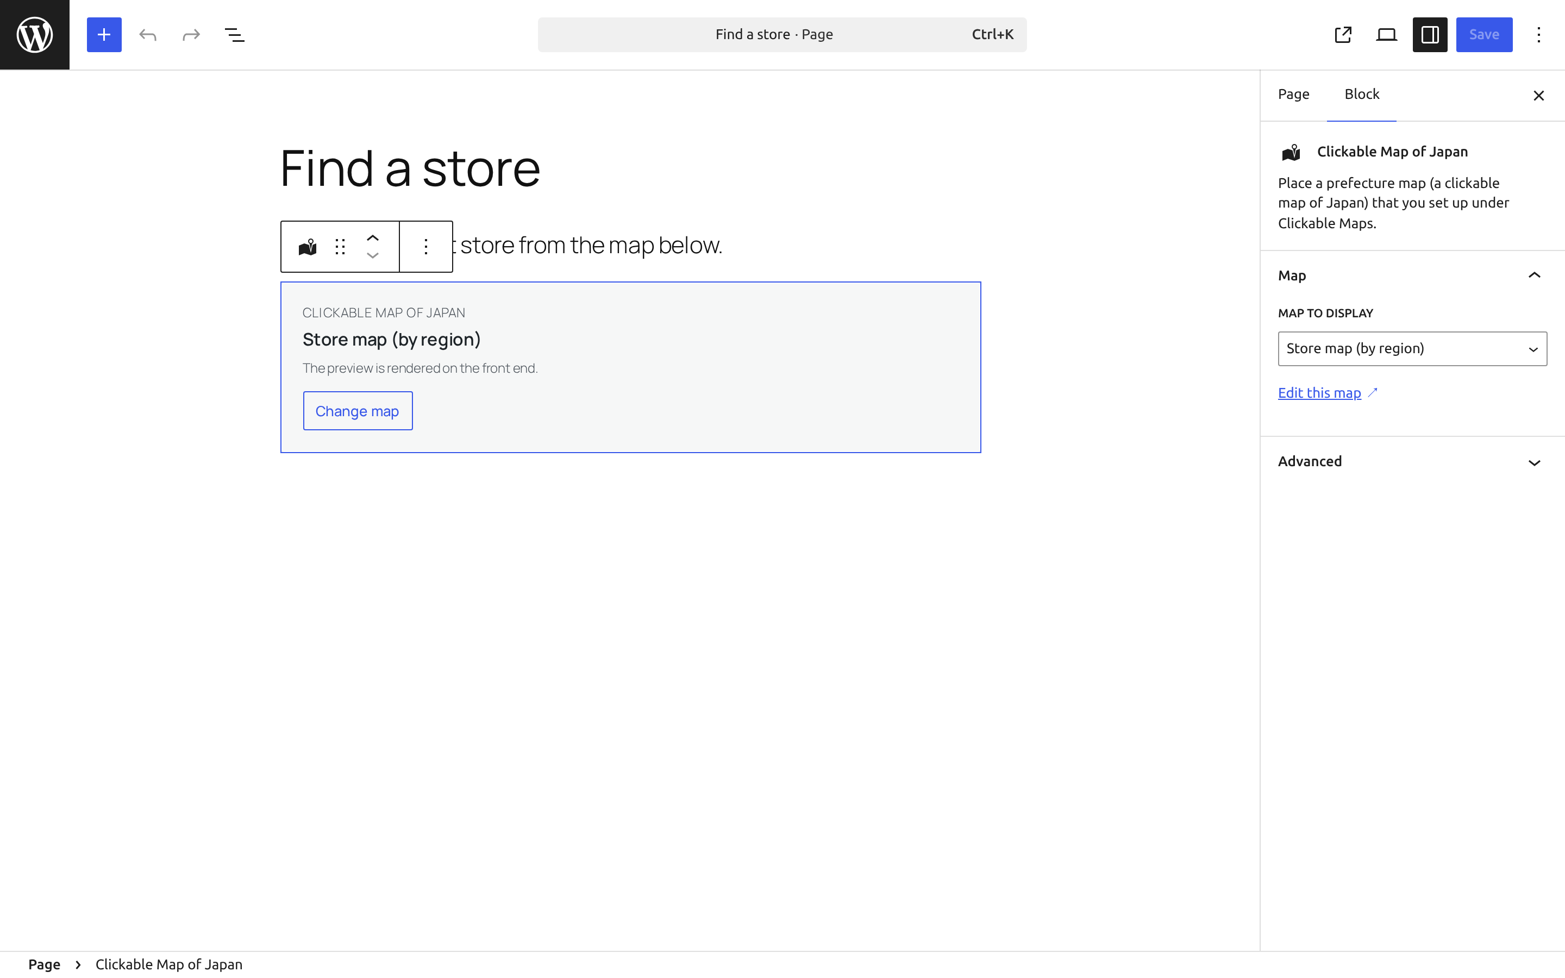Screen dimensions: 1565x978
Task: Click the Change map button
Action: coord(358,411)
